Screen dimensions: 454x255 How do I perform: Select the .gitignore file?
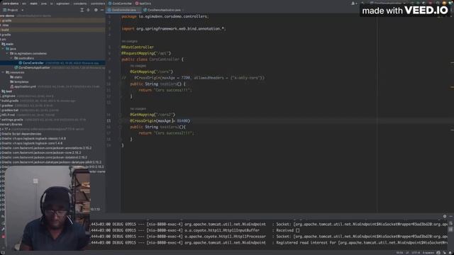tap(9, 96)
